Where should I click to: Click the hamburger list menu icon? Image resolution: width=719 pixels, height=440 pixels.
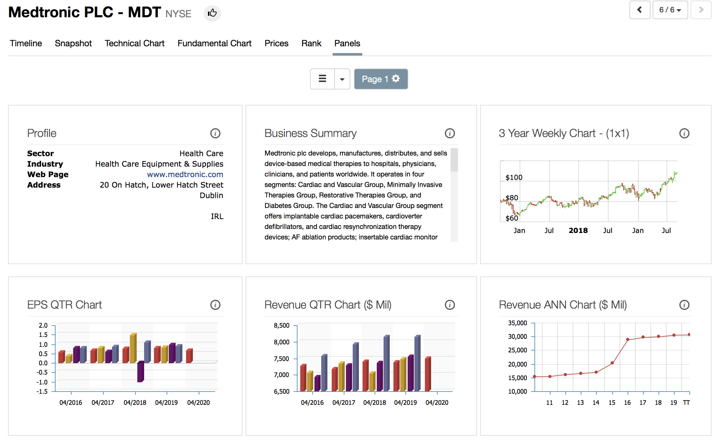[x=322, y=79]
